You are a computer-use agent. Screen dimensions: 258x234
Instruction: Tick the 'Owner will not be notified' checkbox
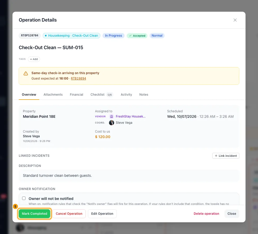24,198
